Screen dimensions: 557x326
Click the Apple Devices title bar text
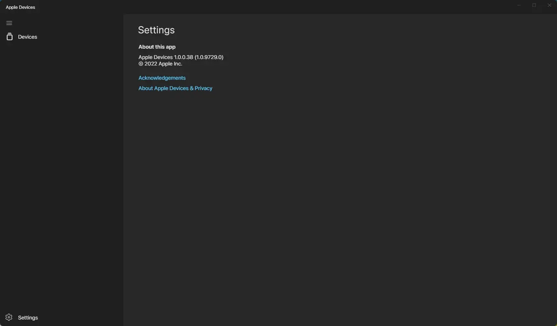[20, 7]
